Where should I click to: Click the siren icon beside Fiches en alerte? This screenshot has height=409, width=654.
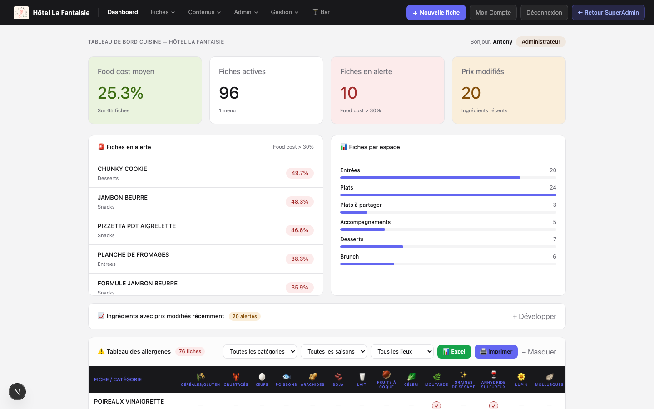[x=101, y=147]
